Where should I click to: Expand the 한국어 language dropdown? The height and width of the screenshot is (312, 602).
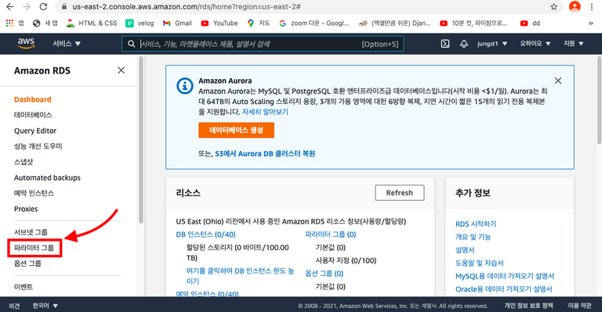tap(45, 306)
